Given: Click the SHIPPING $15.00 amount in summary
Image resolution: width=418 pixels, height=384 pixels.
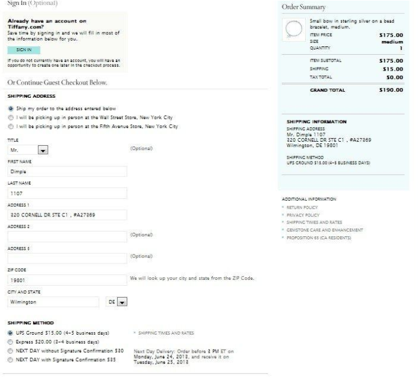Looking at the screenshot, I should click(x=393, y=69).
